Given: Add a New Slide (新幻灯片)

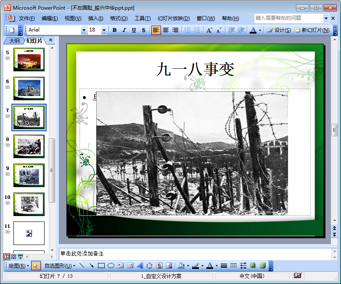Looking at the screenshot, I should 312,30.
